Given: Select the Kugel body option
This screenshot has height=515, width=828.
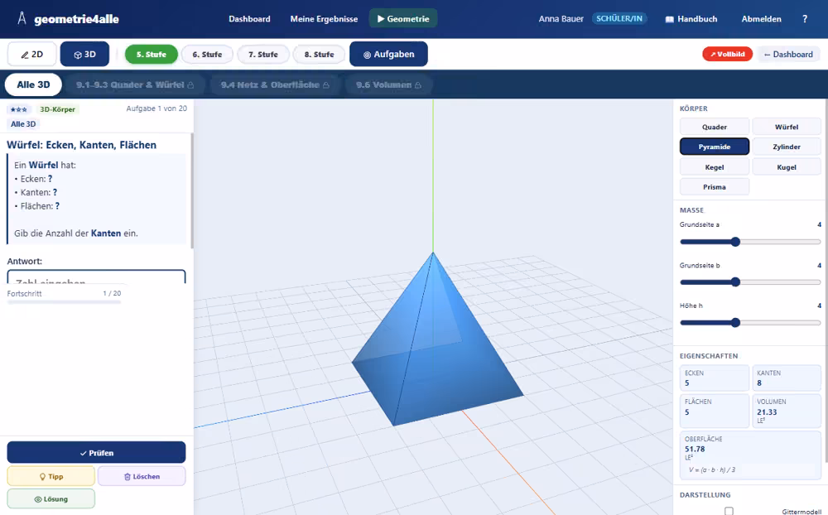Looking at the screenshot, I should pos(787,167).
